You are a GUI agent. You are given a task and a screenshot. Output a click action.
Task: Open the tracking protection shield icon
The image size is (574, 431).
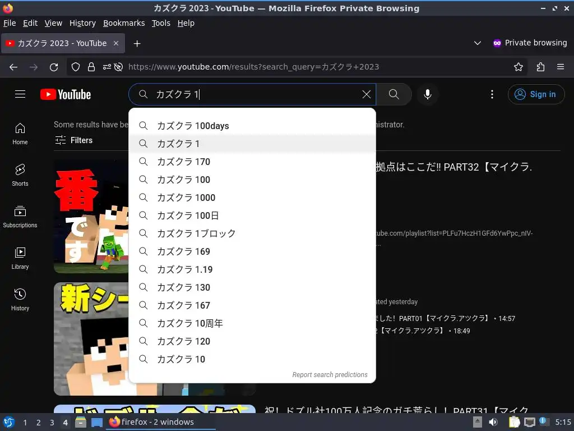click(76, 67)
